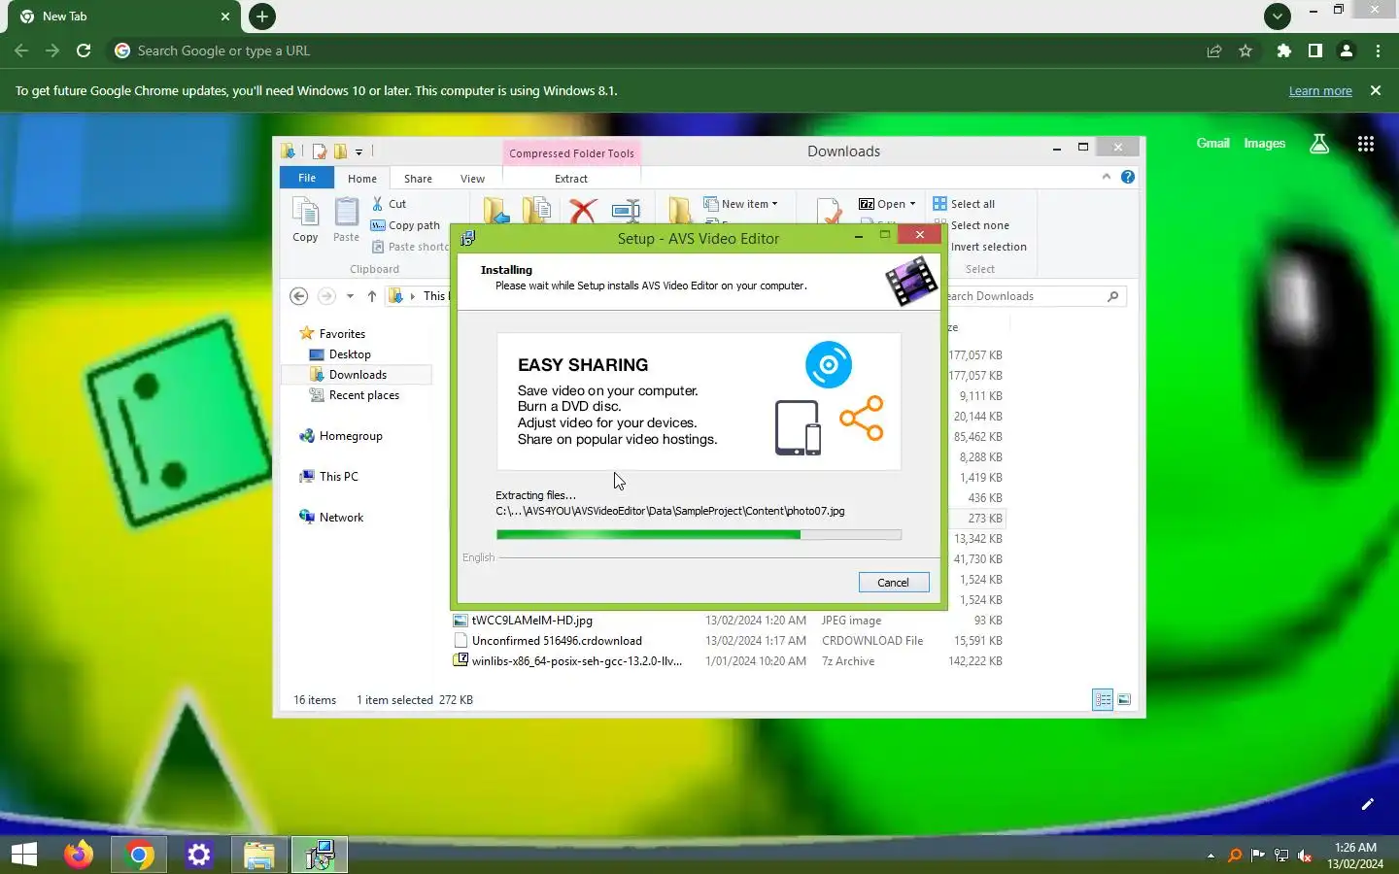Click the Explorer back arrow button
The image size is (1399, 874).
point(299,296)
